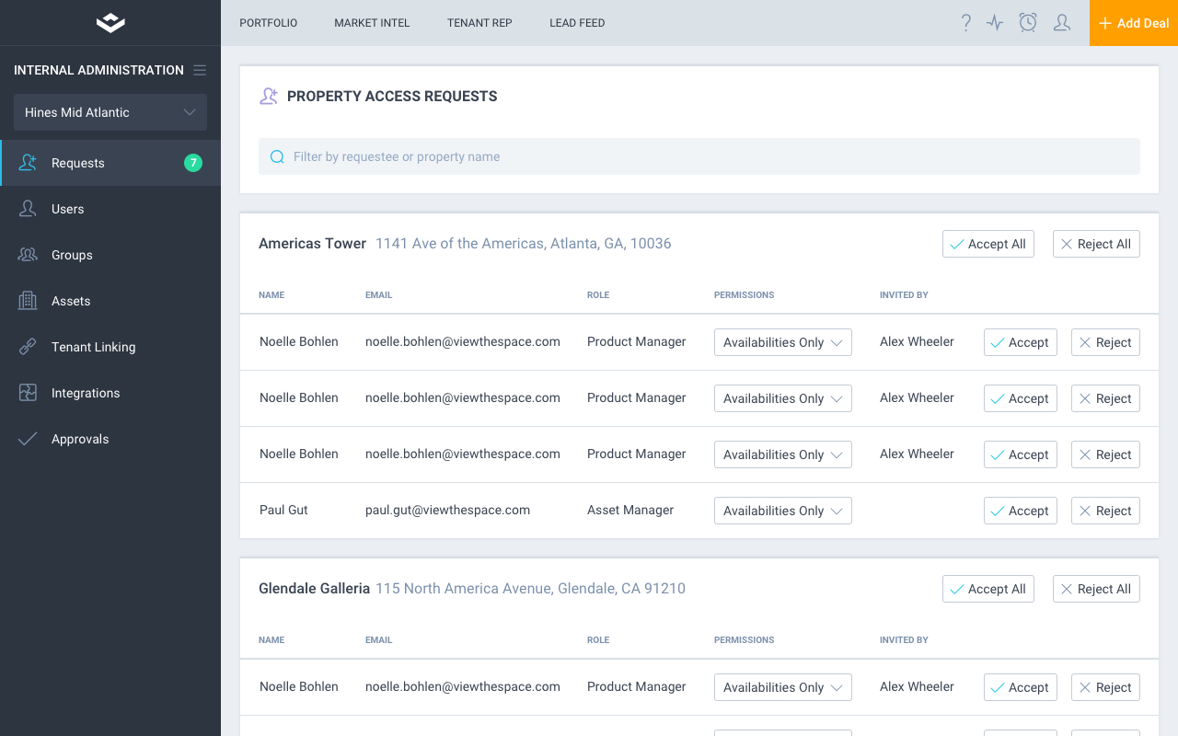The width and height of the screenshot is (1178, 736).
Task: Open the activity pulse icon
Action: [x=995, y=23]
